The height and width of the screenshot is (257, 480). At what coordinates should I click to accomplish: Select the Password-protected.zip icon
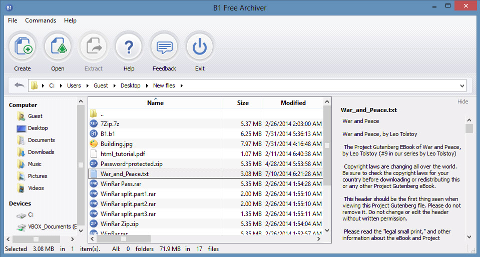[x=94, y=163]
